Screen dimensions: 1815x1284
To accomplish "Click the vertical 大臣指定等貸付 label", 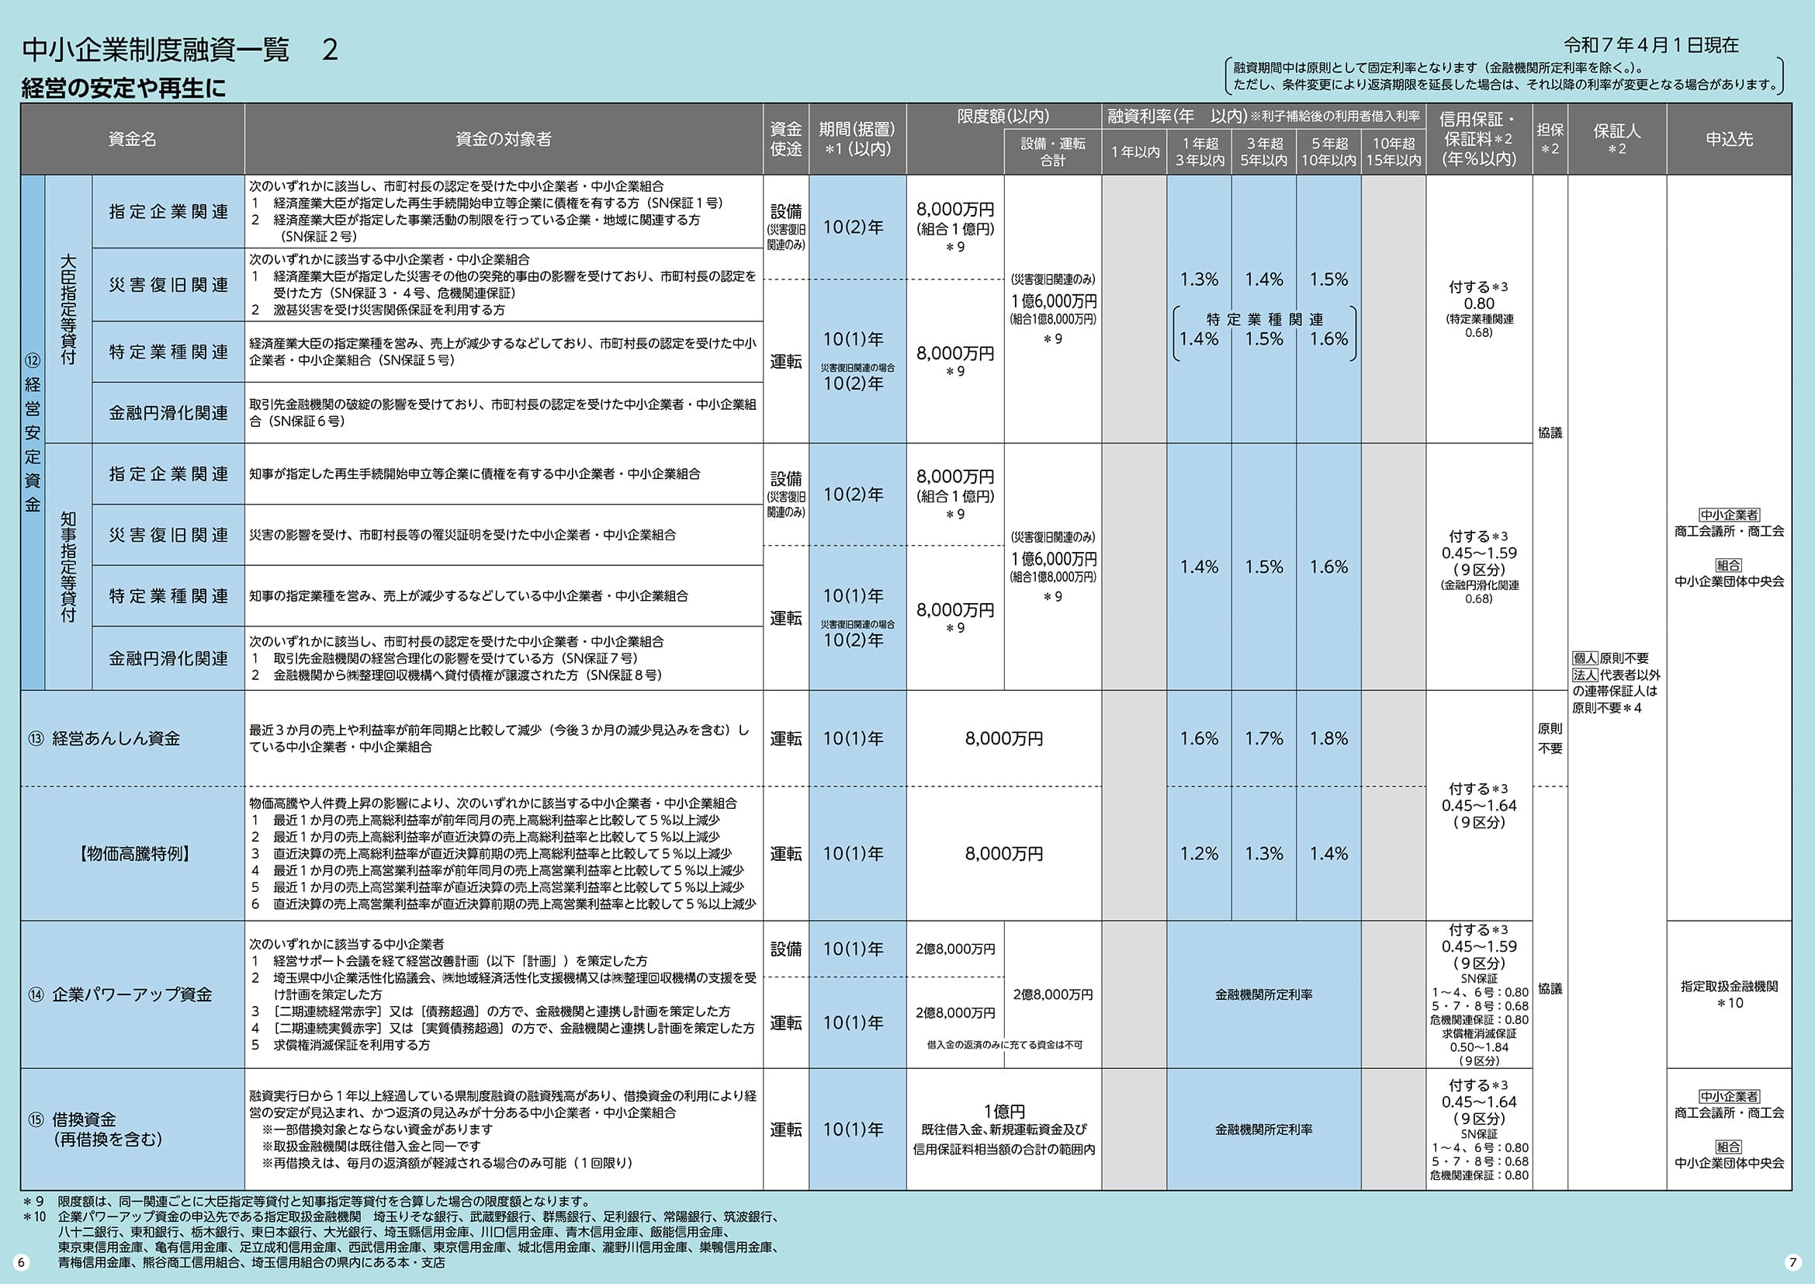I will (69, 309).
